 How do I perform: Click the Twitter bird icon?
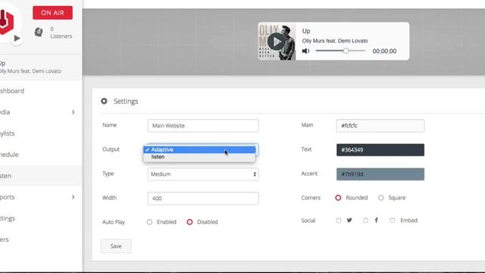pos(349,220)
